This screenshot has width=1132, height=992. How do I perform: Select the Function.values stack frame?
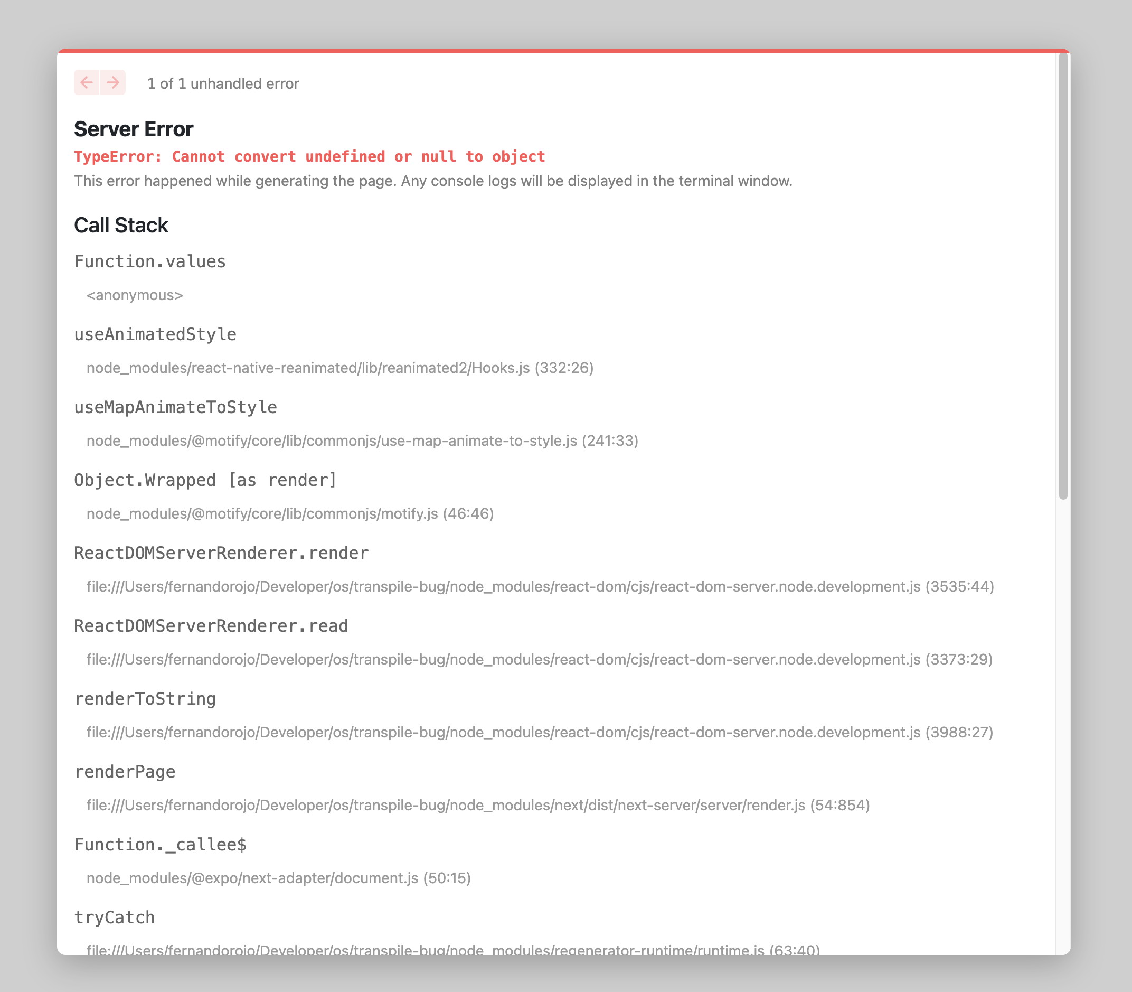150,260
